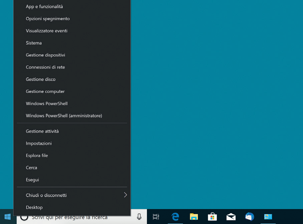This screenshot has height=224, width=303.
Task: Open Task View from taskbar
Action: (156, 217)
